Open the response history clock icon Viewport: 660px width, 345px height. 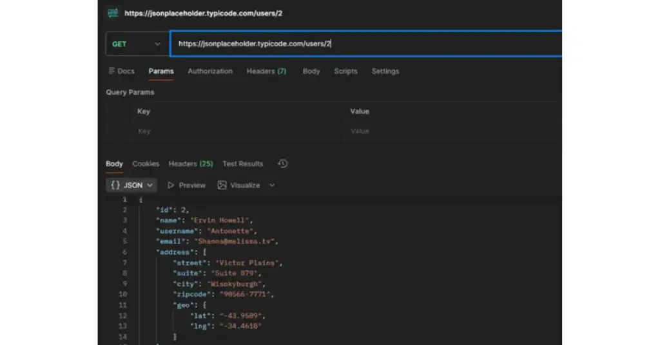tap(283, 163)
